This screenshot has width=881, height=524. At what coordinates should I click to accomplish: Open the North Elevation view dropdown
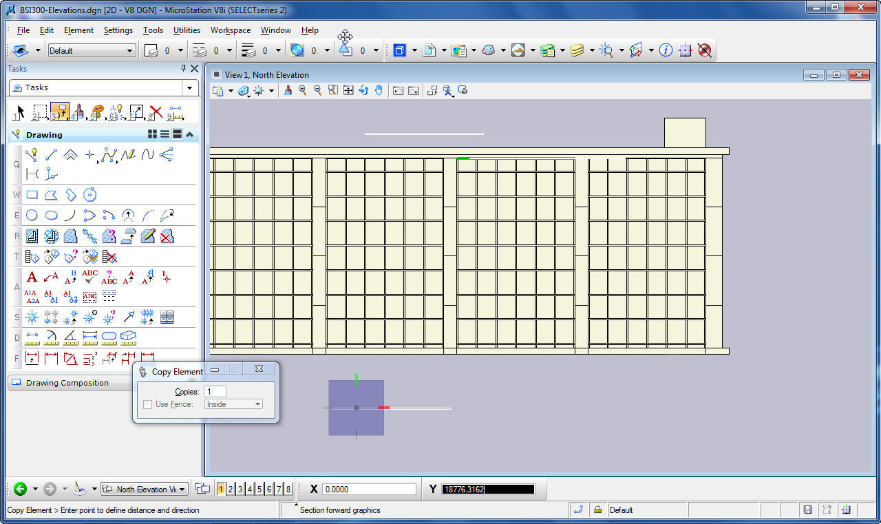pyautogui.click(x=144, y=489)
